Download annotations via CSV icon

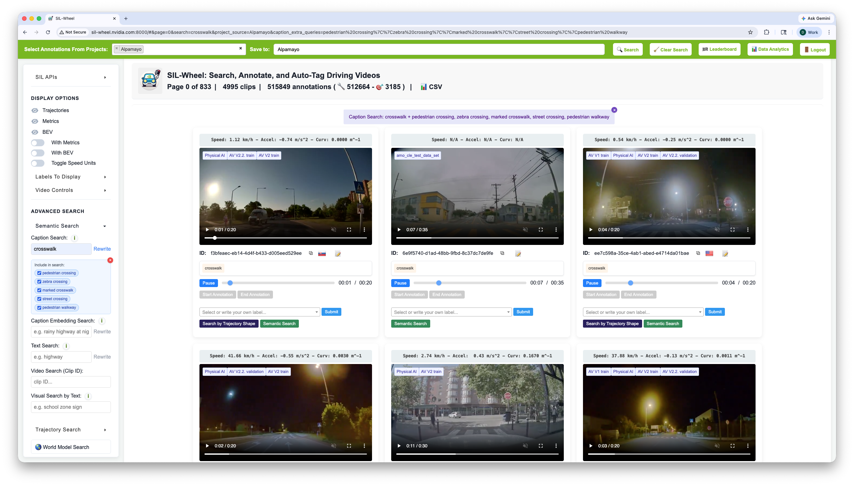click(431, 87)
